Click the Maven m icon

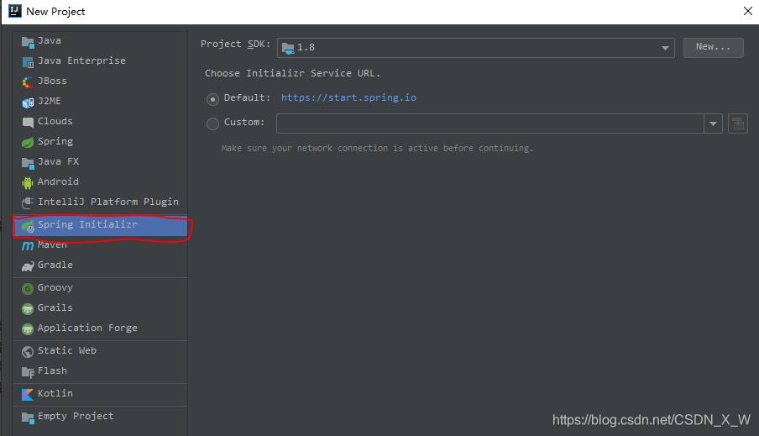(28, 245)
